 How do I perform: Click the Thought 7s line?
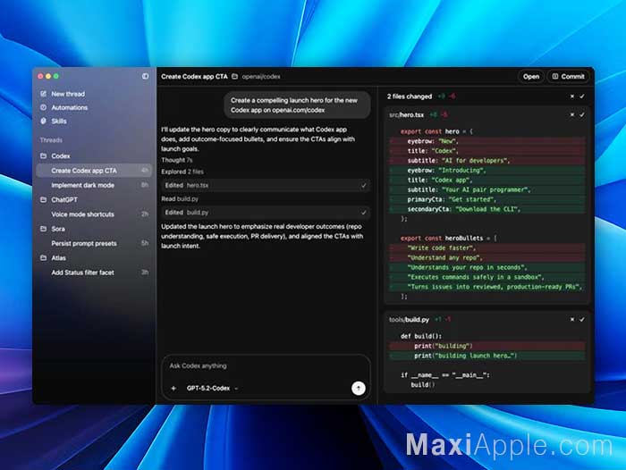click(176, 160)
